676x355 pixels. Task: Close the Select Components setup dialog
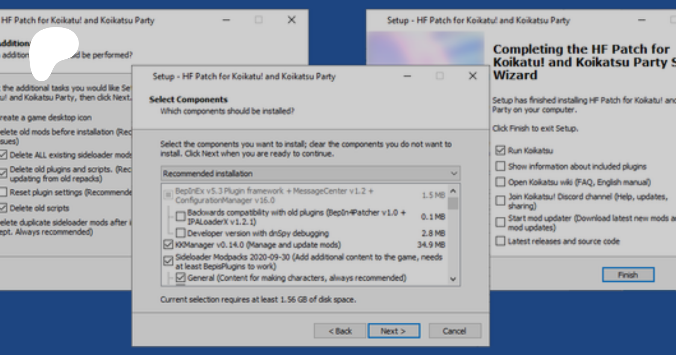point(473,76)
